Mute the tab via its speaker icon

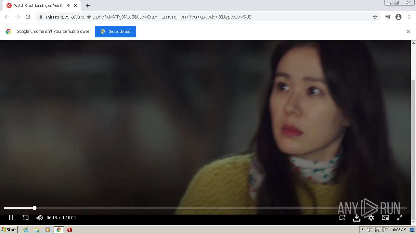coord(69,6)
